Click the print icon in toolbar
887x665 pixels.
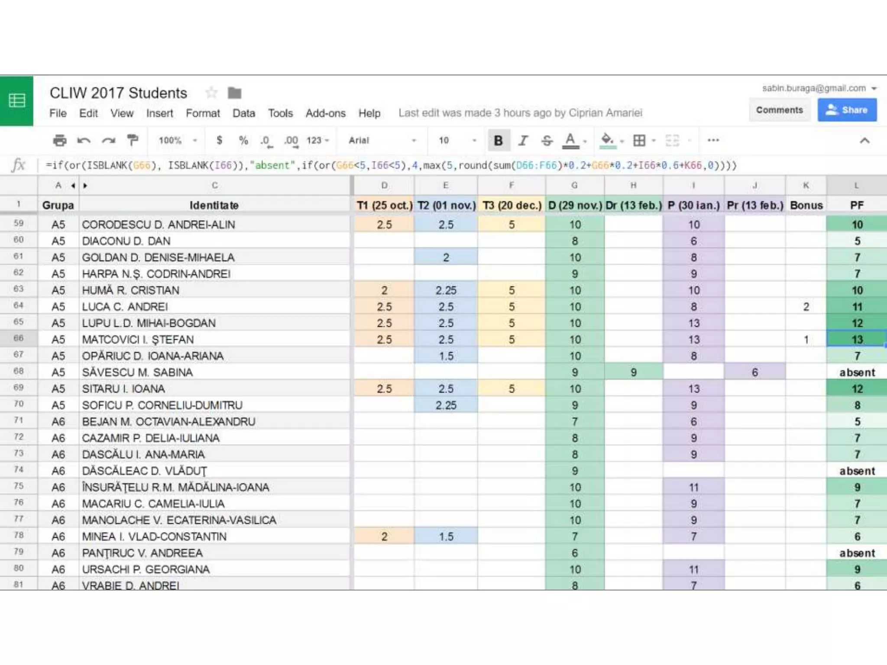tap(59, 140)
